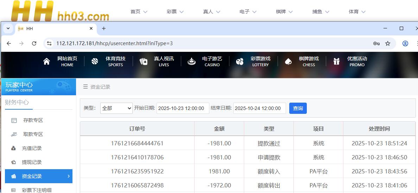
Task: Open 体育竞技 Sports ball icon
Action: pyautogui.click(x=95, y=62)
